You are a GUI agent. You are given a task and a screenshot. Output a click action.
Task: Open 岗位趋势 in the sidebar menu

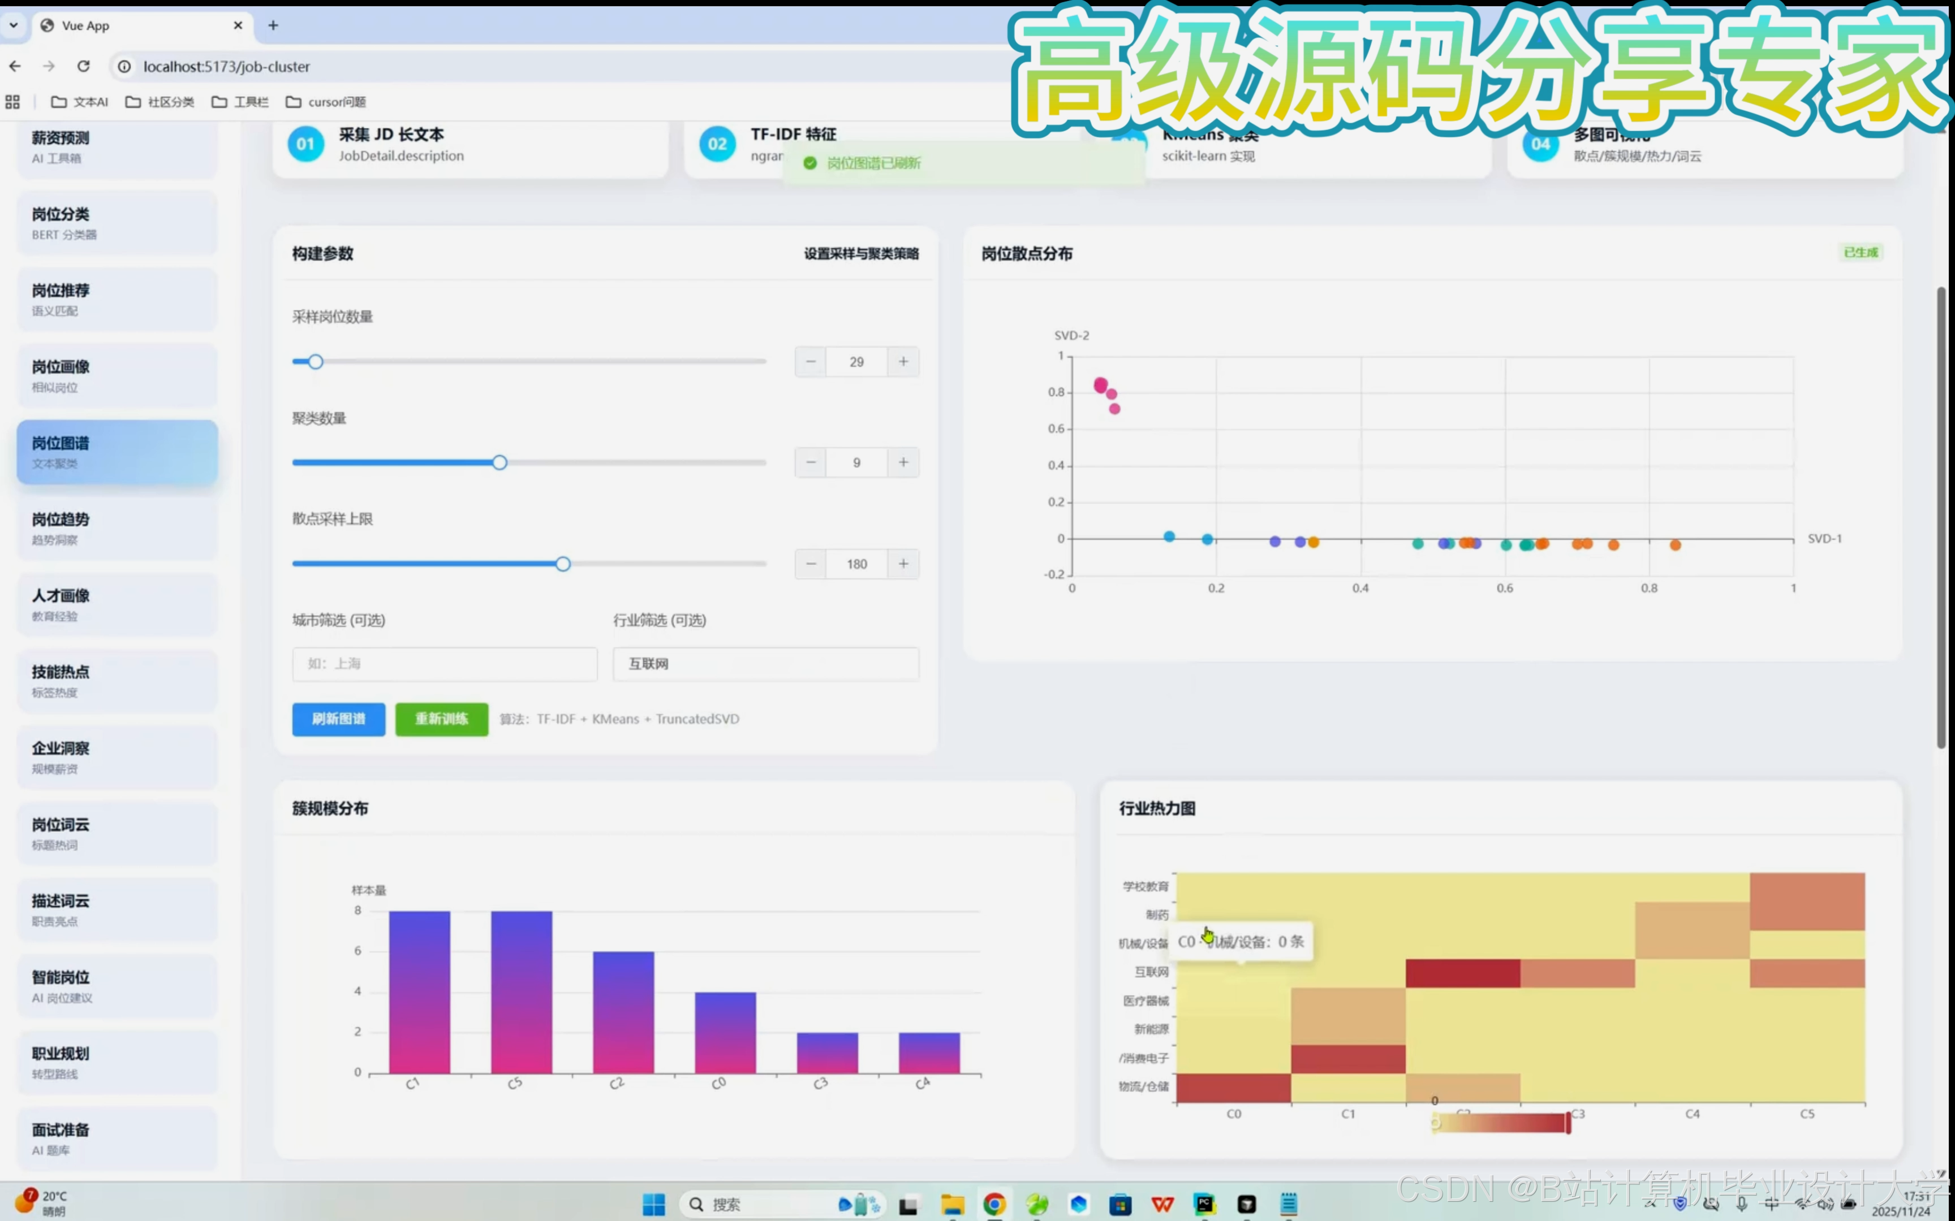pos(117,528)
